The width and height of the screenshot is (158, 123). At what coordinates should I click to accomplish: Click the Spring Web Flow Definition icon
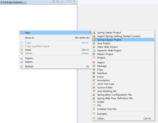(x=94, y=98)
